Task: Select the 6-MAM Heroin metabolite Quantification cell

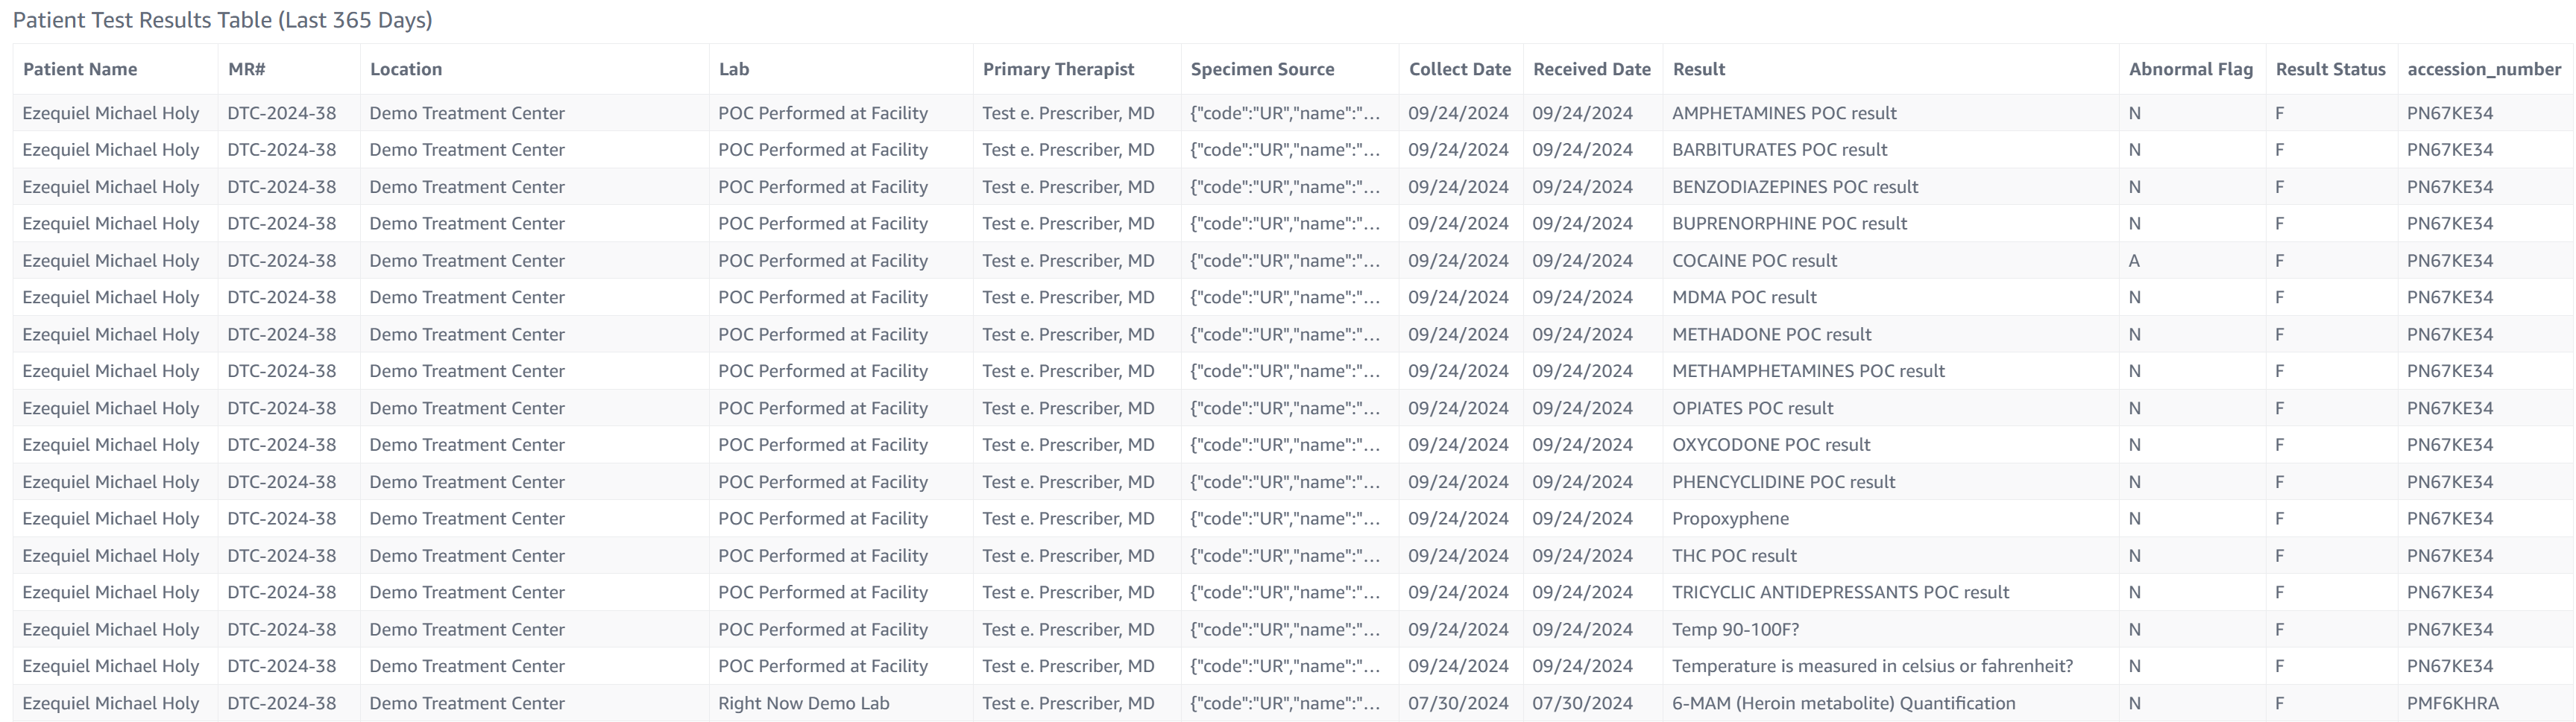Action: [x=1843, y=703]
